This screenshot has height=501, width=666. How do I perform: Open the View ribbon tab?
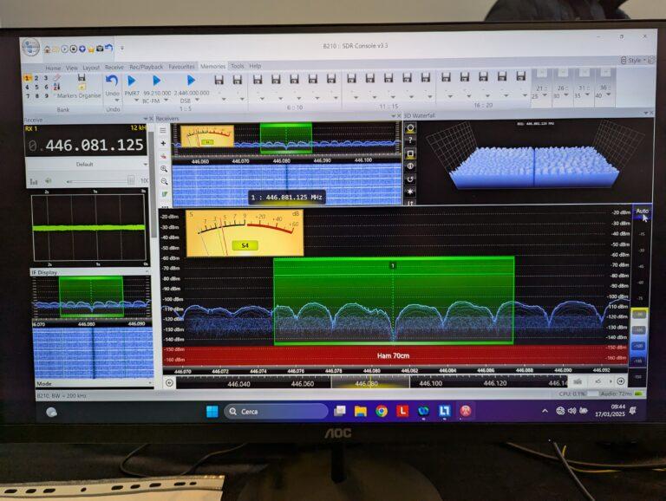(x=72, y=68)
